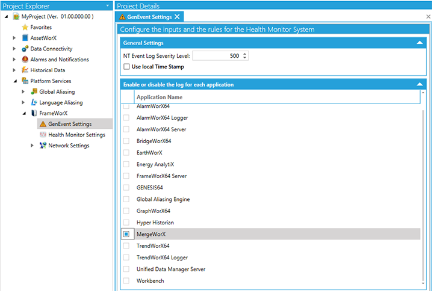The image size is (434, 293).
Task: Expand the Network Settings tree node
Action: (x=33, y=146)
